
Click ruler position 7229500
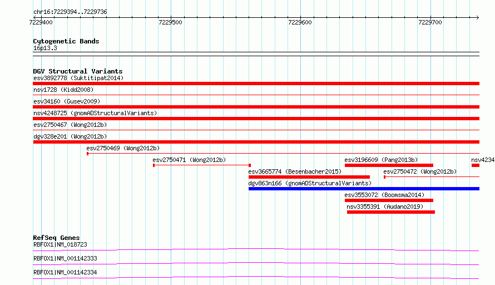pos(171,22)
